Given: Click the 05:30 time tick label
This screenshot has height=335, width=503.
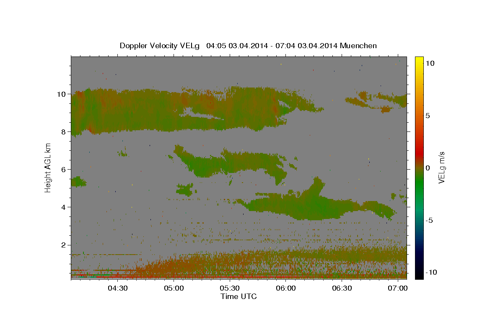Looking at the screenshot, I should [x=229, y=289].
